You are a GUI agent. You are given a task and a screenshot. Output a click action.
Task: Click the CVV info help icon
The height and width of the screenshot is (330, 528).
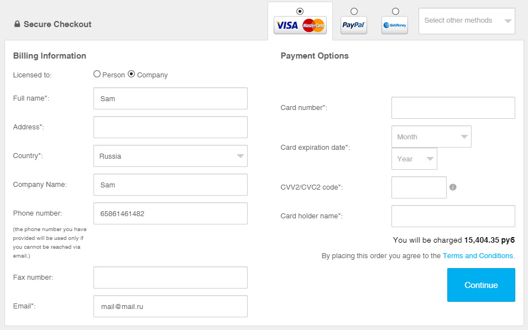tap(453, 187)
